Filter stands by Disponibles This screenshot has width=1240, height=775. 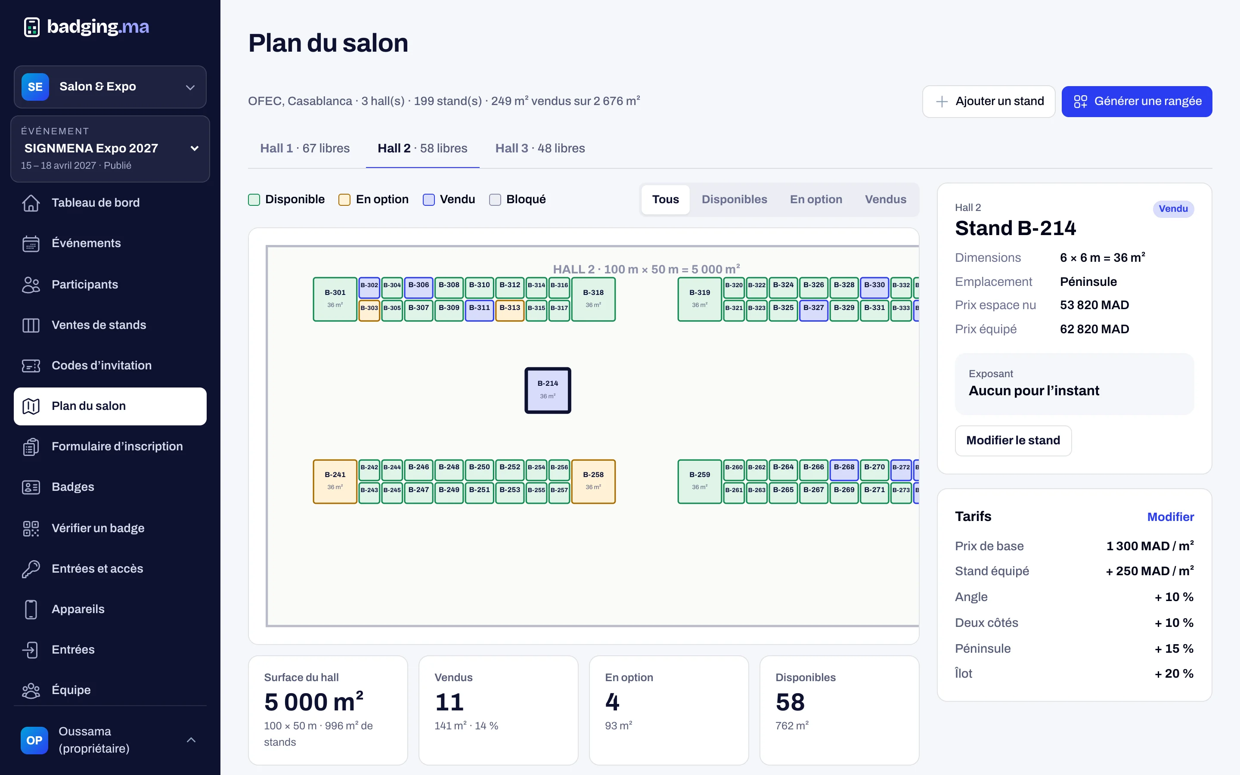click(734, 199)
